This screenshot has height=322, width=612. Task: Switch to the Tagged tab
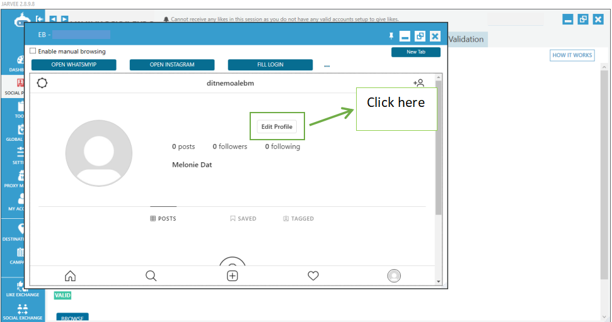[x=298, y=218]
